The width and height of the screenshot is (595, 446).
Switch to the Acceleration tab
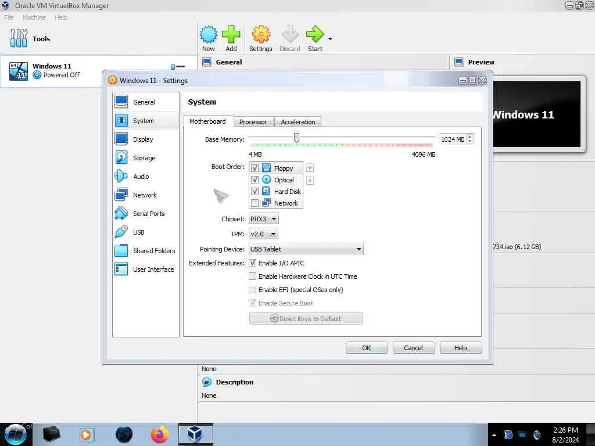(298, 122)
